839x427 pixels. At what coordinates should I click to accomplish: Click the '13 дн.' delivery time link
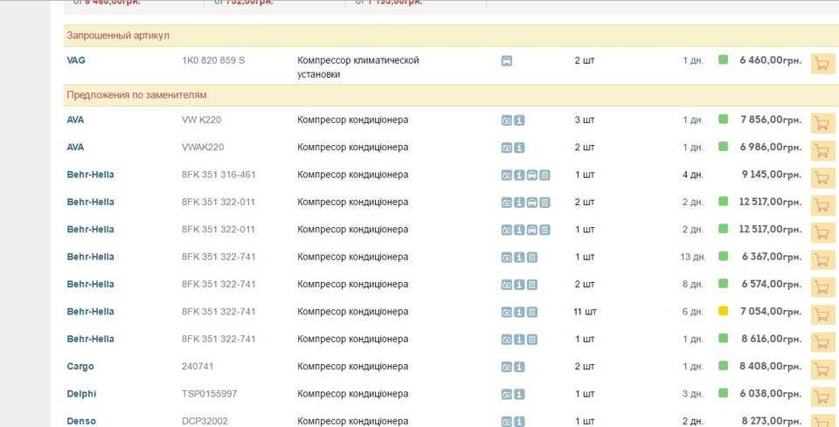(693, 257)
